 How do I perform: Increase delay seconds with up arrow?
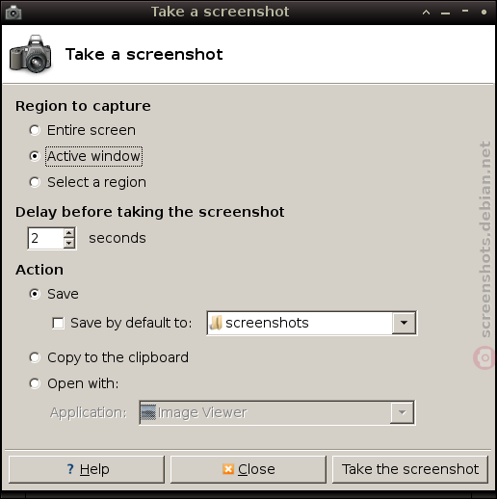[69, 232]
